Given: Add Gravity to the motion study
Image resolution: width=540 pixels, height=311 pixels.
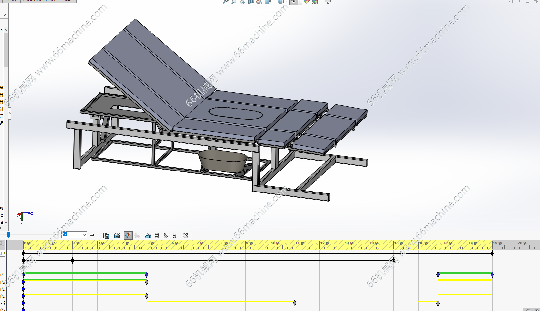Looking at the screenshot, I should [x=174, y=235].
